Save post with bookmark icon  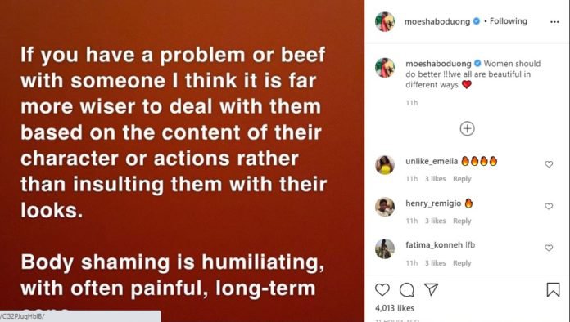pyautogui.click(x=553, y=290)
